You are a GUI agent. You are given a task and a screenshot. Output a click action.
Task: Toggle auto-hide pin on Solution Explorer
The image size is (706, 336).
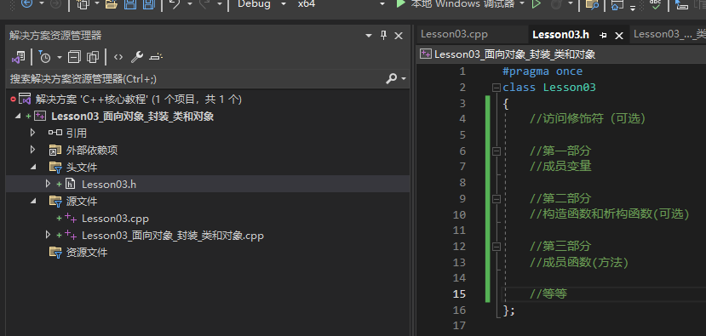click(x=383, y=36)
